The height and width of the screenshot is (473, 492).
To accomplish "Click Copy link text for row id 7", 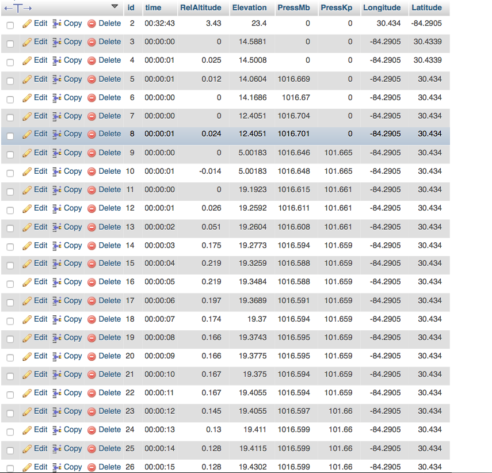I will coord(73,116).
